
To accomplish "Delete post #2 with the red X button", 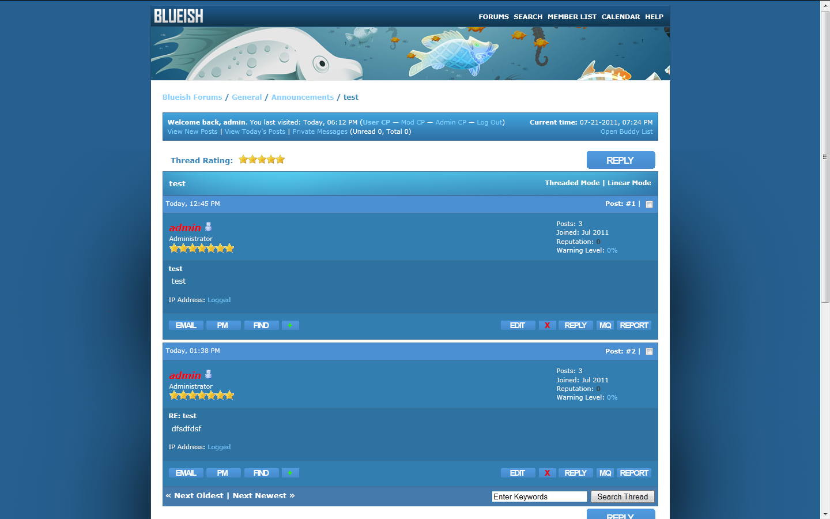I will [x=547, y=473].
